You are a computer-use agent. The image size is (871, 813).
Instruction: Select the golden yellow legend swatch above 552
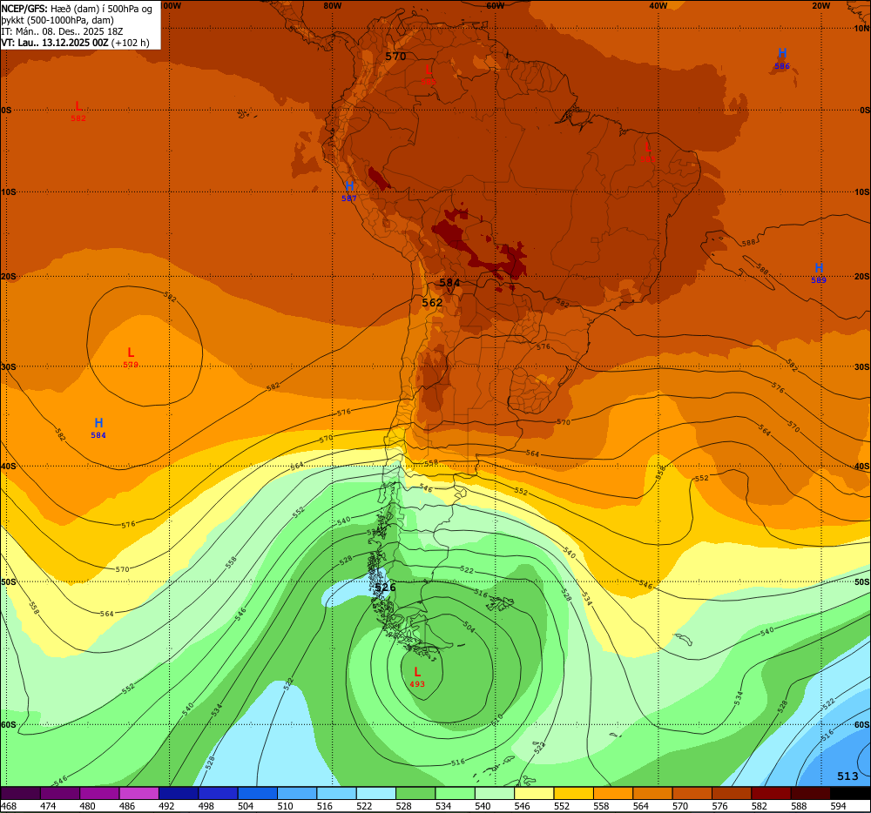coord(574,793)
